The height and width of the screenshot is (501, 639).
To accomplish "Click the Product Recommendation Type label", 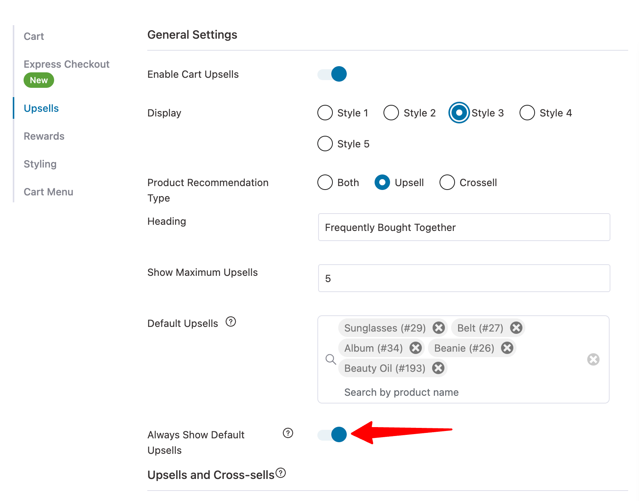I will pos(208,190).
